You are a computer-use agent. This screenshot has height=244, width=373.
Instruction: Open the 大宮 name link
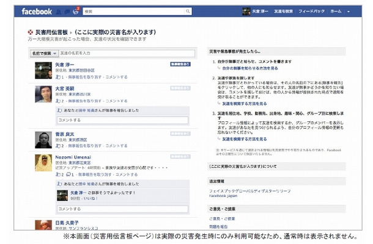click(x=64, y=88)
